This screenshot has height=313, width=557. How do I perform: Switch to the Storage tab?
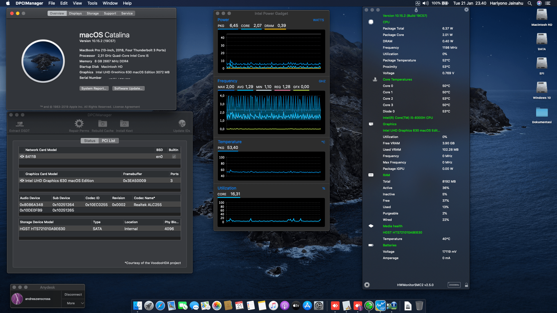tap(93, 13)
